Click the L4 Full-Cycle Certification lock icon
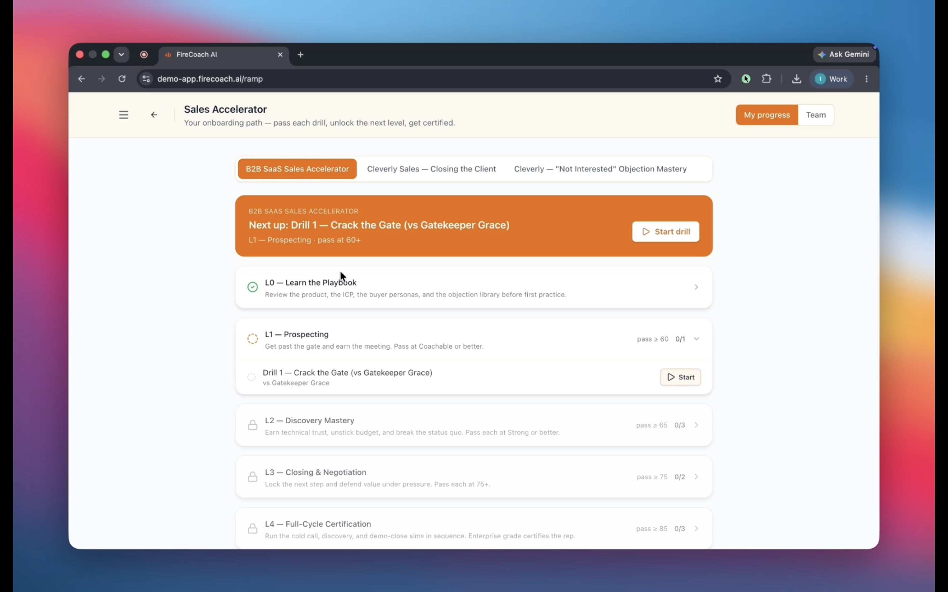Image resolution: width=948 pixels, height=592 pixels. click(x=253, y=529)
